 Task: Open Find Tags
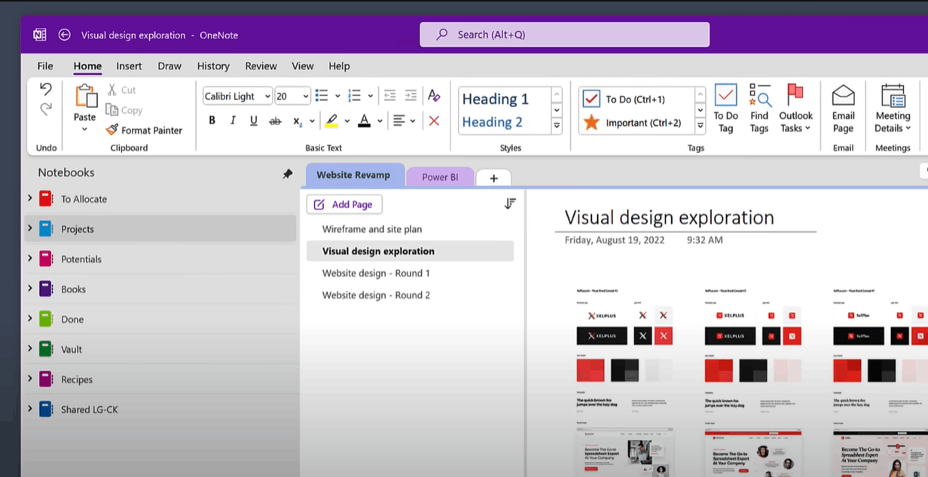pyautogui.click(x=759, y=109)
